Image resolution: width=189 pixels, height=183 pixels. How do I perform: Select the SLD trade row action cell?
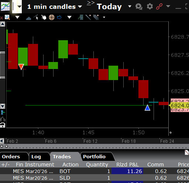[x=65, y=178]
